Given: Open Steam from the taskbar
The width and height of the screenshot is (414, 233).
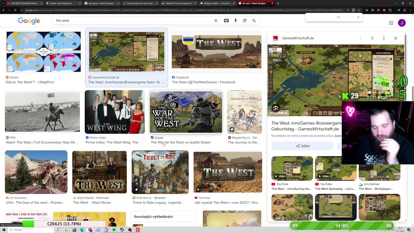Looking at the screenshot, I should coord(122,230).
